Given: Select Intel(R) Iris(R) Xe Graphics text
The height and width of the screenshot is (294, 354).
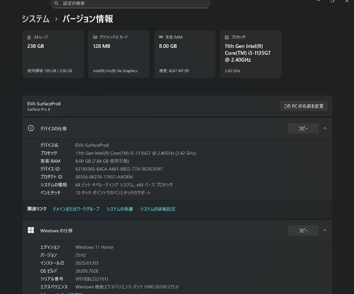Looking at the screenshot, I should (115, 71).
